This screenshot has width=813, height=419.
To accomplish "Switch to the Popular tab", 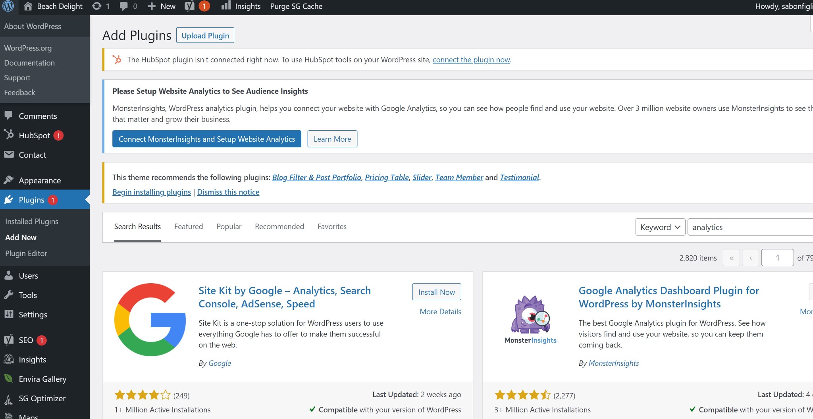I will [x=229, y=226].
